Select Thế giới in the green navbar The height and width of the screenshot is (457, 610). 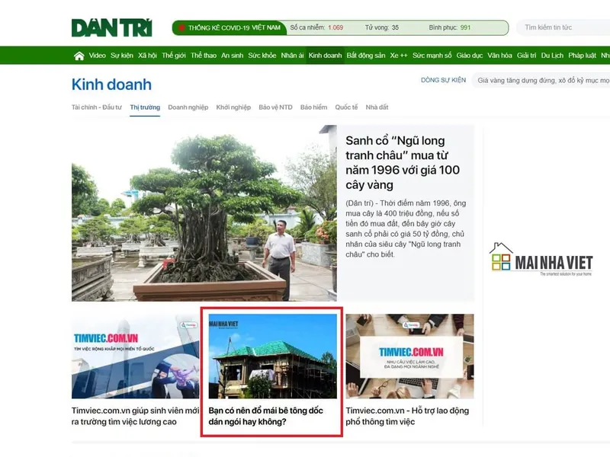(x=174, y=56)
